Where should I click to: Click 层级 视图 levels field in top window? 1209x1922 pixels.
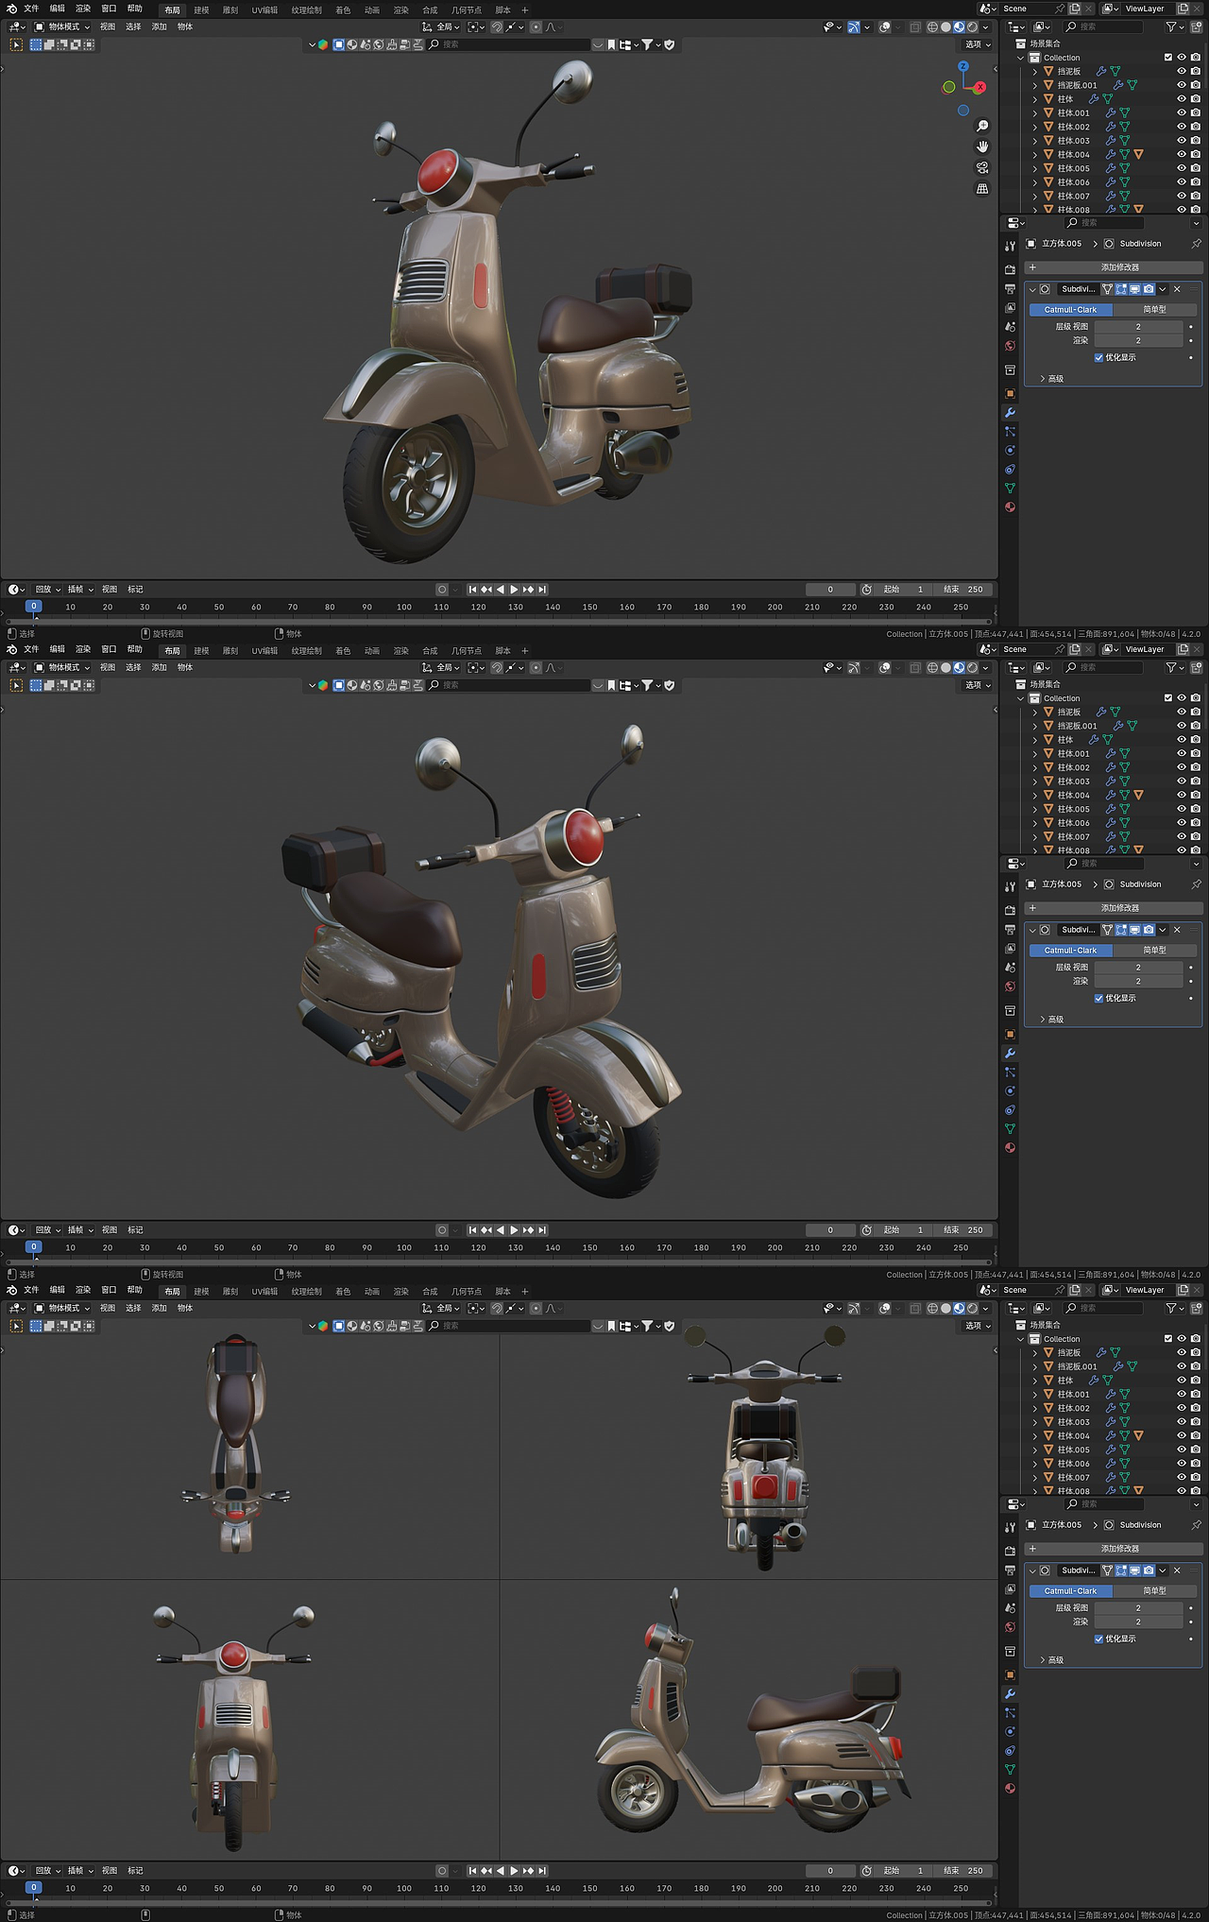[1138, 327]
